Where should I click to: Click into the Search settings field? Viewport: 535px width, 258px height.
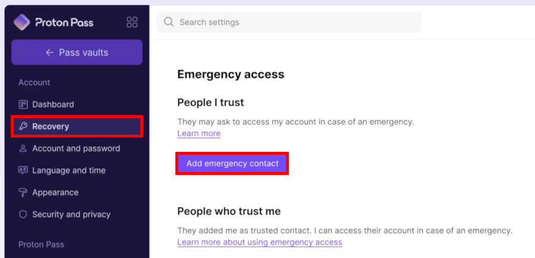pyautogui.click(x=297, y=22)
